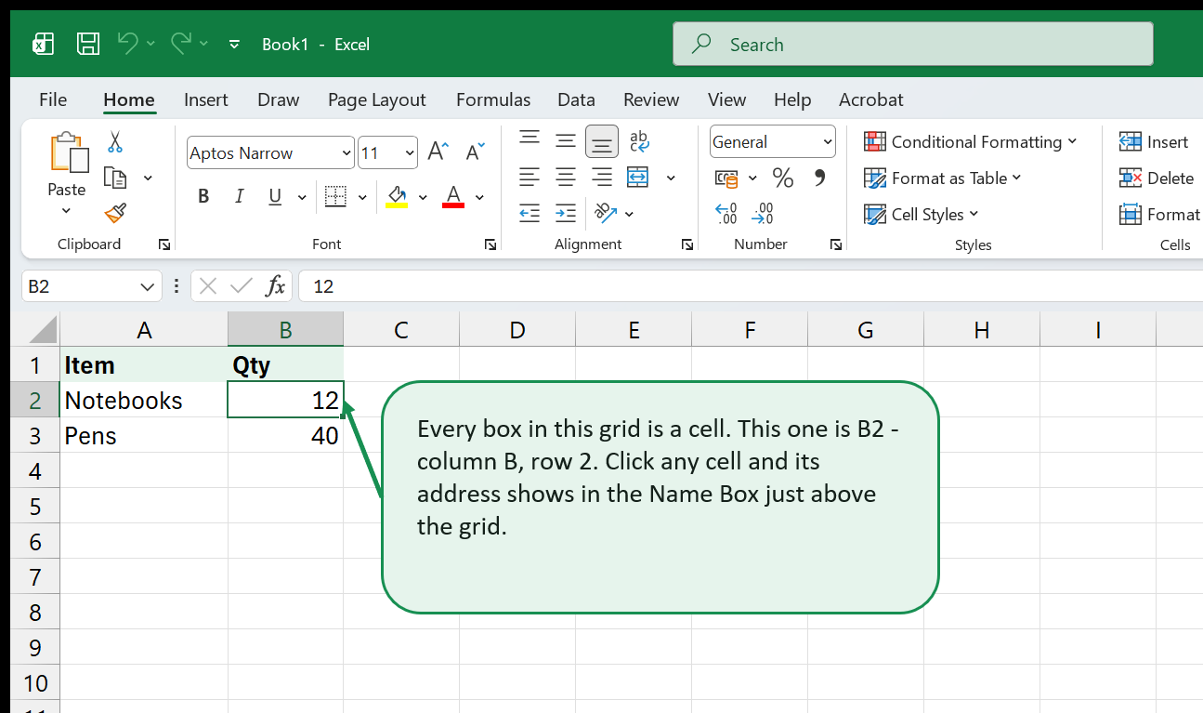
Task: Toggle Bold formatting
Action: point(203,196)
